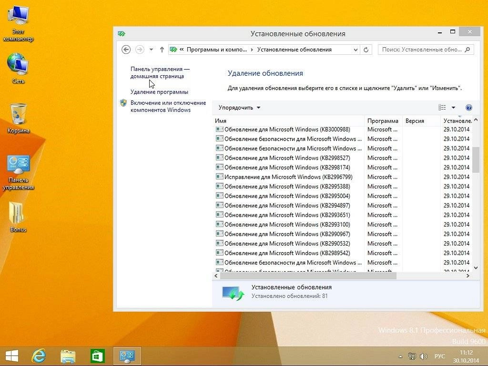Select update KB3000988 row
The image size is (488, 366).
pos(343,130)
